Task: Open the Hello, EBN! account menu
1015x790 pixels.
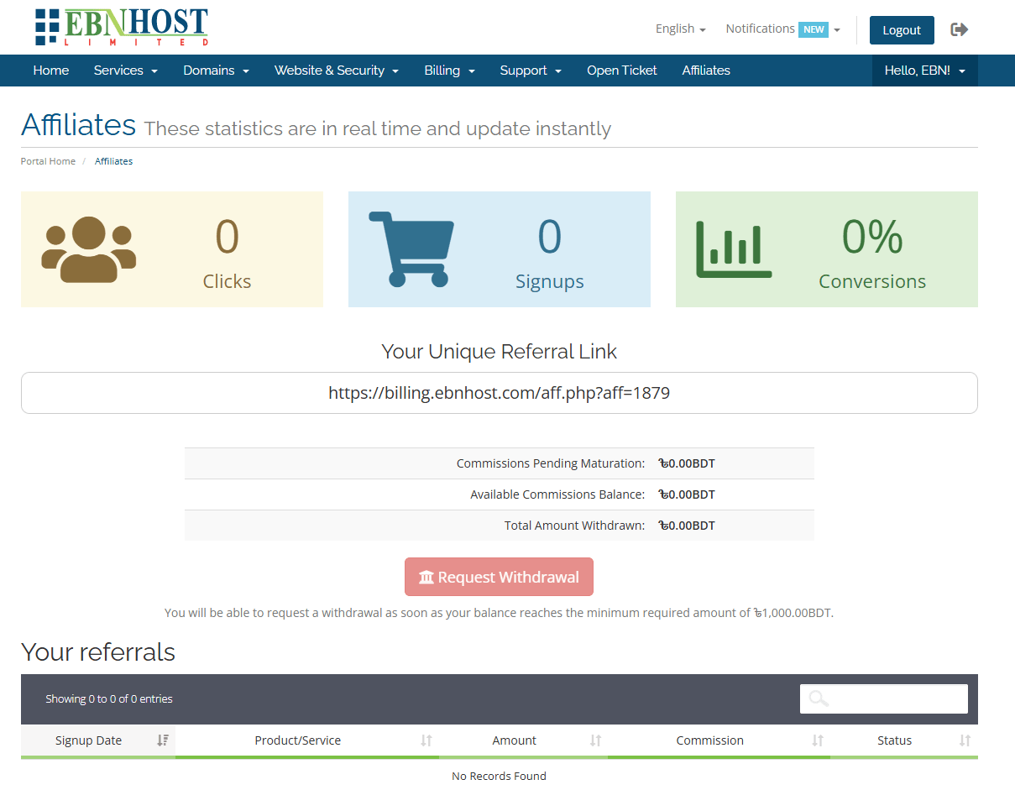Action: pos(924,71)
